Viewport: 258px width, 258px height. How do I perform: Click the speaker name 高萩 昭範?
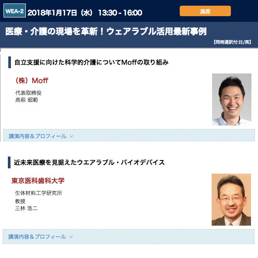coord(27,100)
